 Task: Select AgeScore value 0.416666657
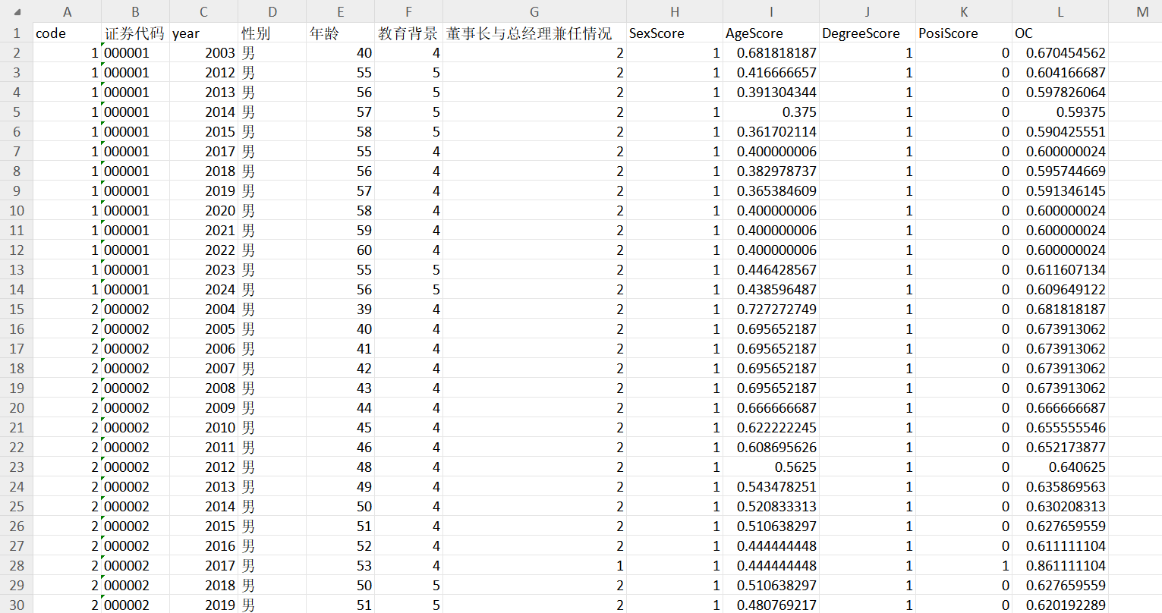771,73
